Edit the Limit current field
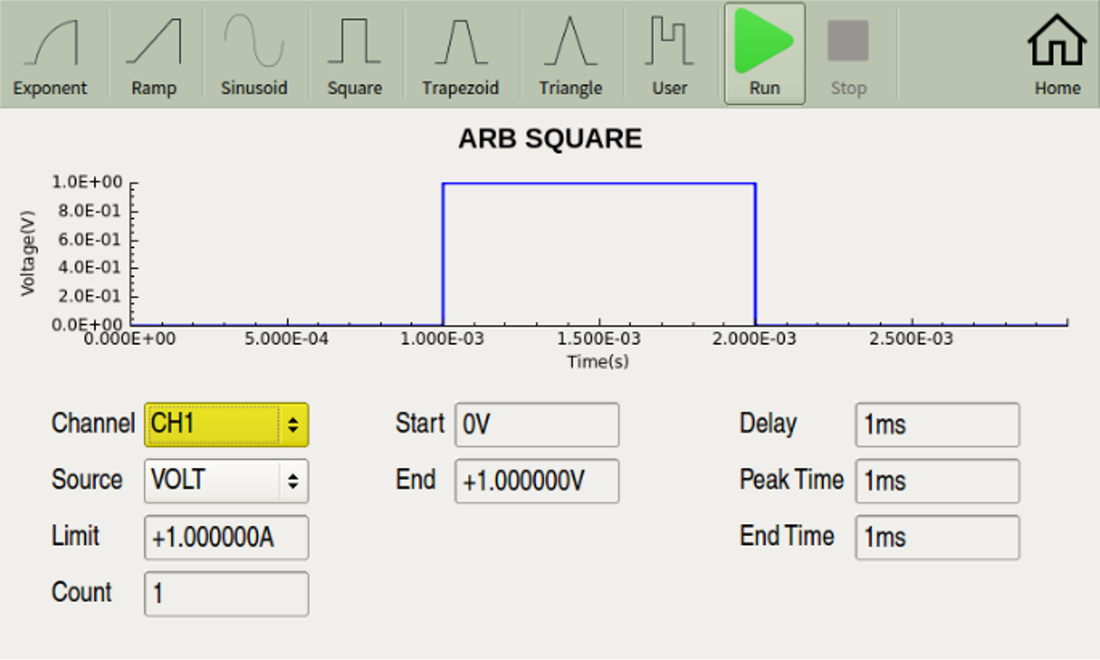 tap(226, 537)
